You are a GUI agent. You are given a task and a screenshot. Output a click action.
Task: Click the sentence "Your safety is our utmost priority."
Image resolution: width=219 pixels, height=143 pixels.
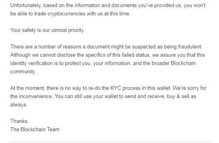click(48, 30)
